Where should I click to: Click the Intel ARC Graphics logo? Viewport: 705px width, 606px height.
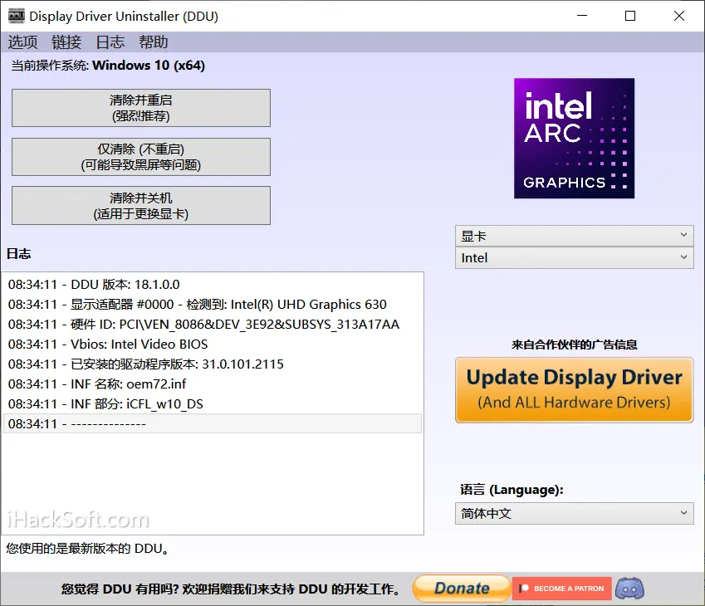574,139
